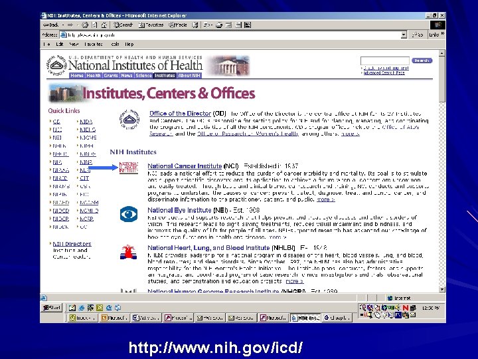Open the View menu
This screenshot has width=478, height=359.
74,45
